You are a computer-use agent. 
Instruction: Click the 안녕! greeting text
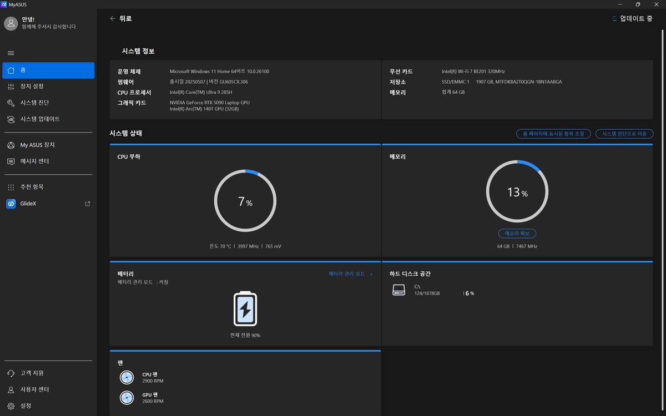(28, 19)
